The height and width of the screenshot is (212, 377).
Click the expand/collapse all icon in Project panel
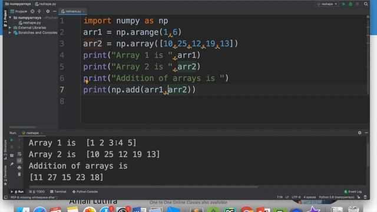[x=39, y=11]
